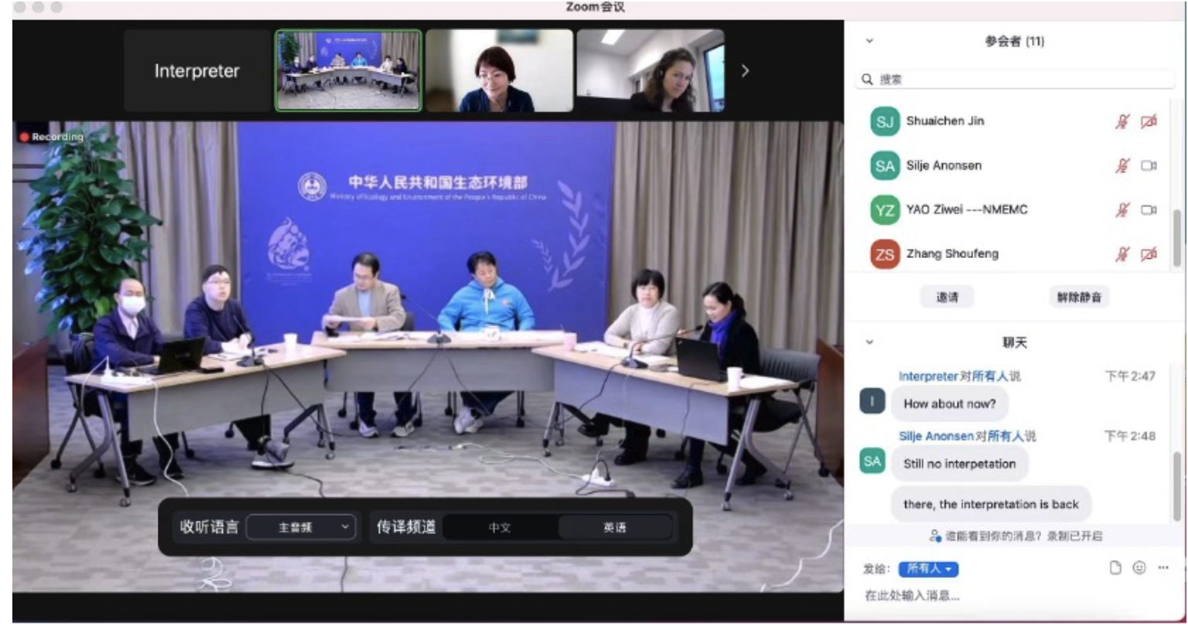The height and width of the screenshot is (632, 1188).
Task: Select the 英语 interpretation channel
Action: (615, 528)
